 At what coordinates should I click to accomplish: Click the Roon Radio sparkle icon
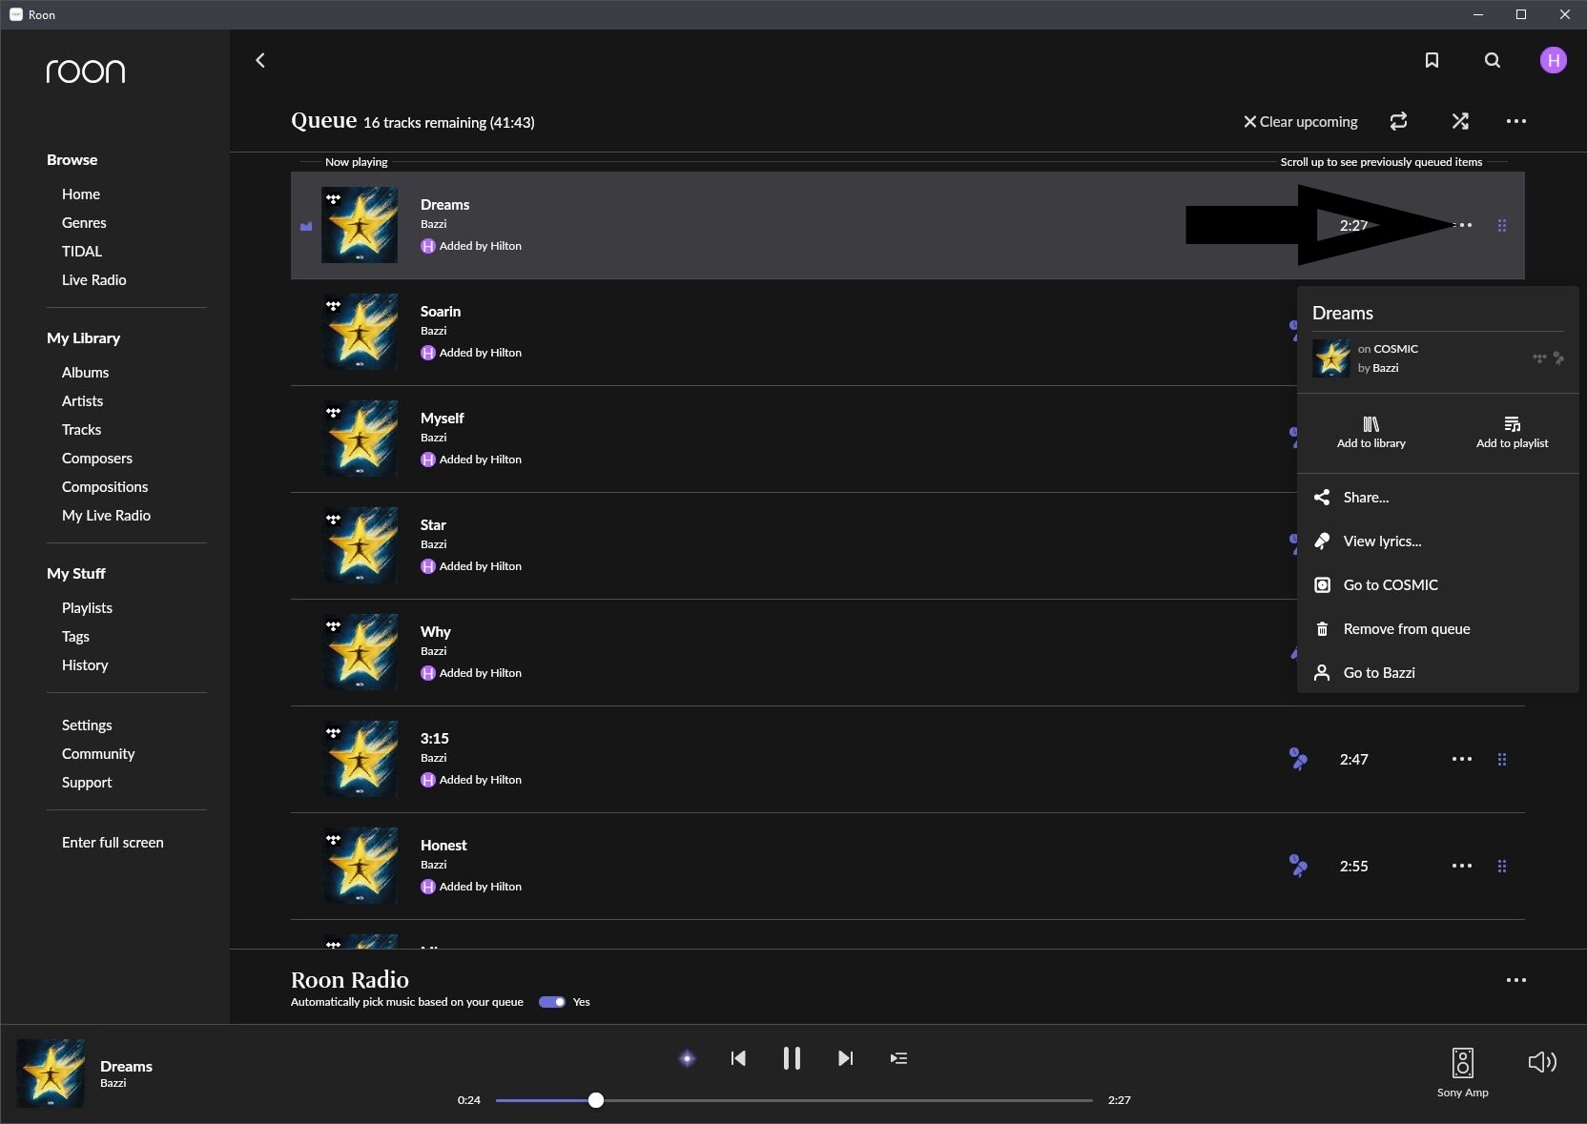tap(688, 1058)
